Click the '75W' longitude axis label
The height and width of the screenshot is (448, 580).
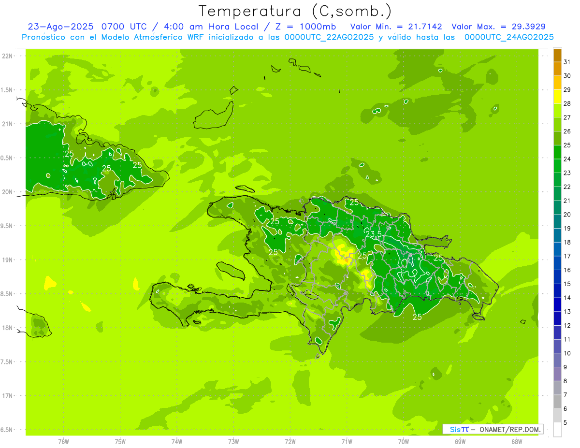click(120, 441)
